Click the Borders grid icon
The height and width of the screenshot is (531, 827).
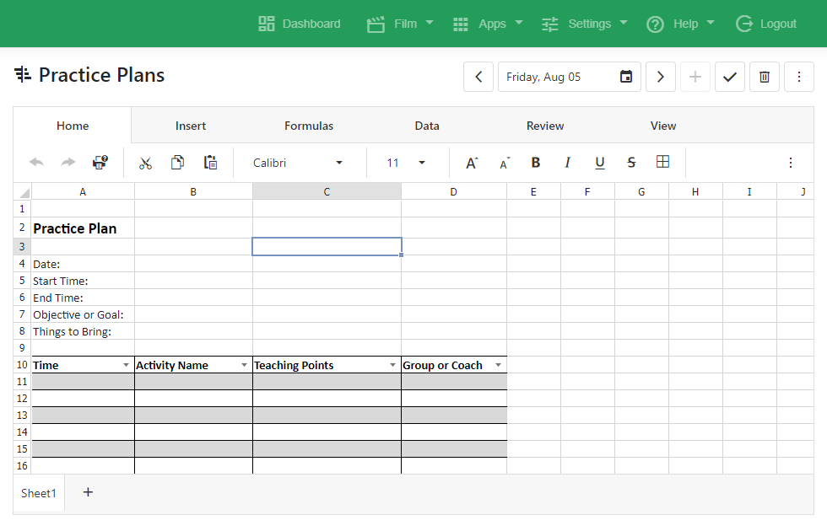tap(662, 163)
